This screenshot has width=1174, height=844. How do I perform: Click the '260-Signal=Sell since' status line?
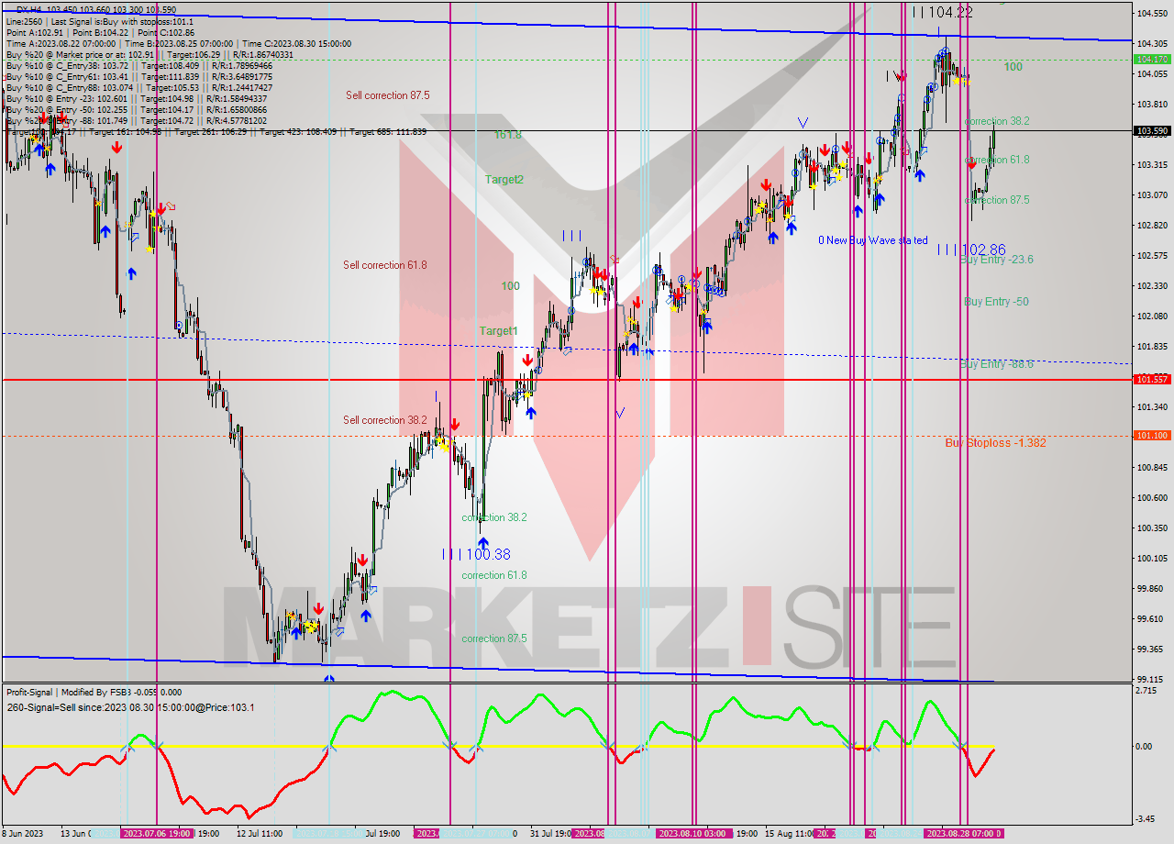[x=130, y=707]
